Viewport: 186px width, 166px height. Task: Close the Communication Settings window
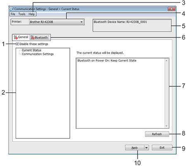(x=172, y=9)
